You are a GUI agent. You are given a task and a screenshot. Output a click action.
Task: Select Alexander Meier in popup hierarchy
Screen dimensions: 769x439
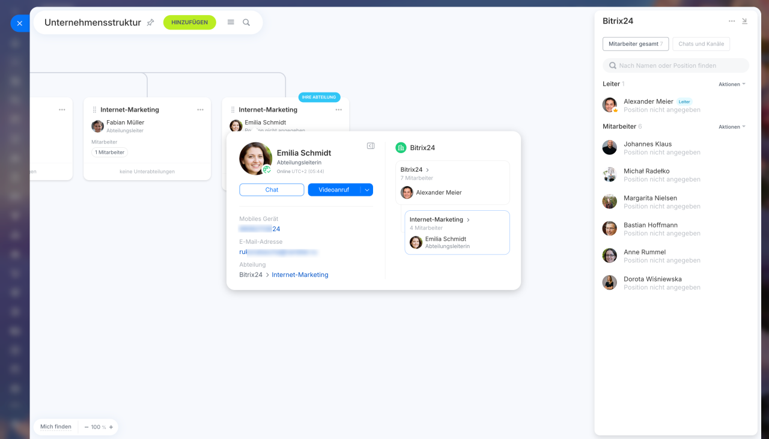coord(433,193)
